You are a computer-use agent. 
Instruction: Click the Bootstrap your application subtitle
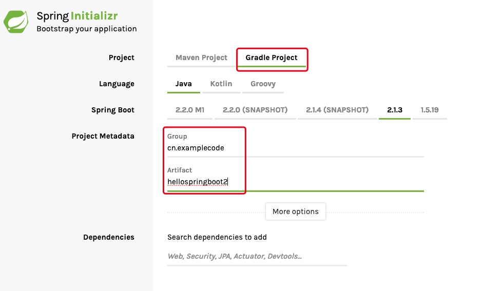coord(86,29)
